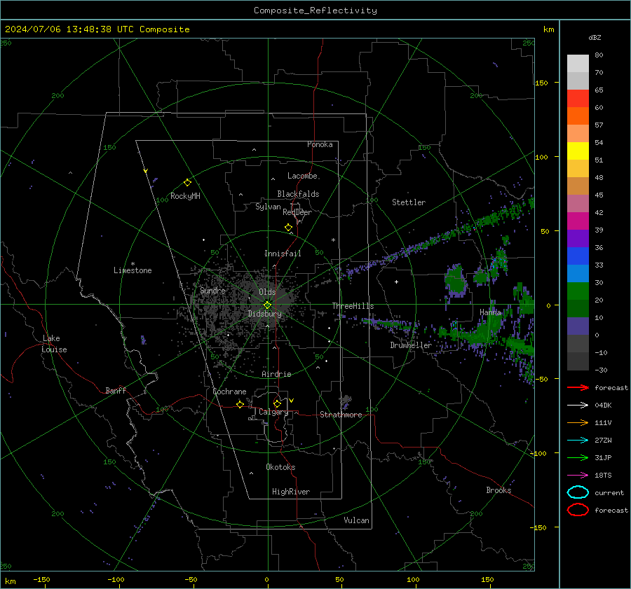
Task: Click the RedDeer city label
Action: point(297,212)
